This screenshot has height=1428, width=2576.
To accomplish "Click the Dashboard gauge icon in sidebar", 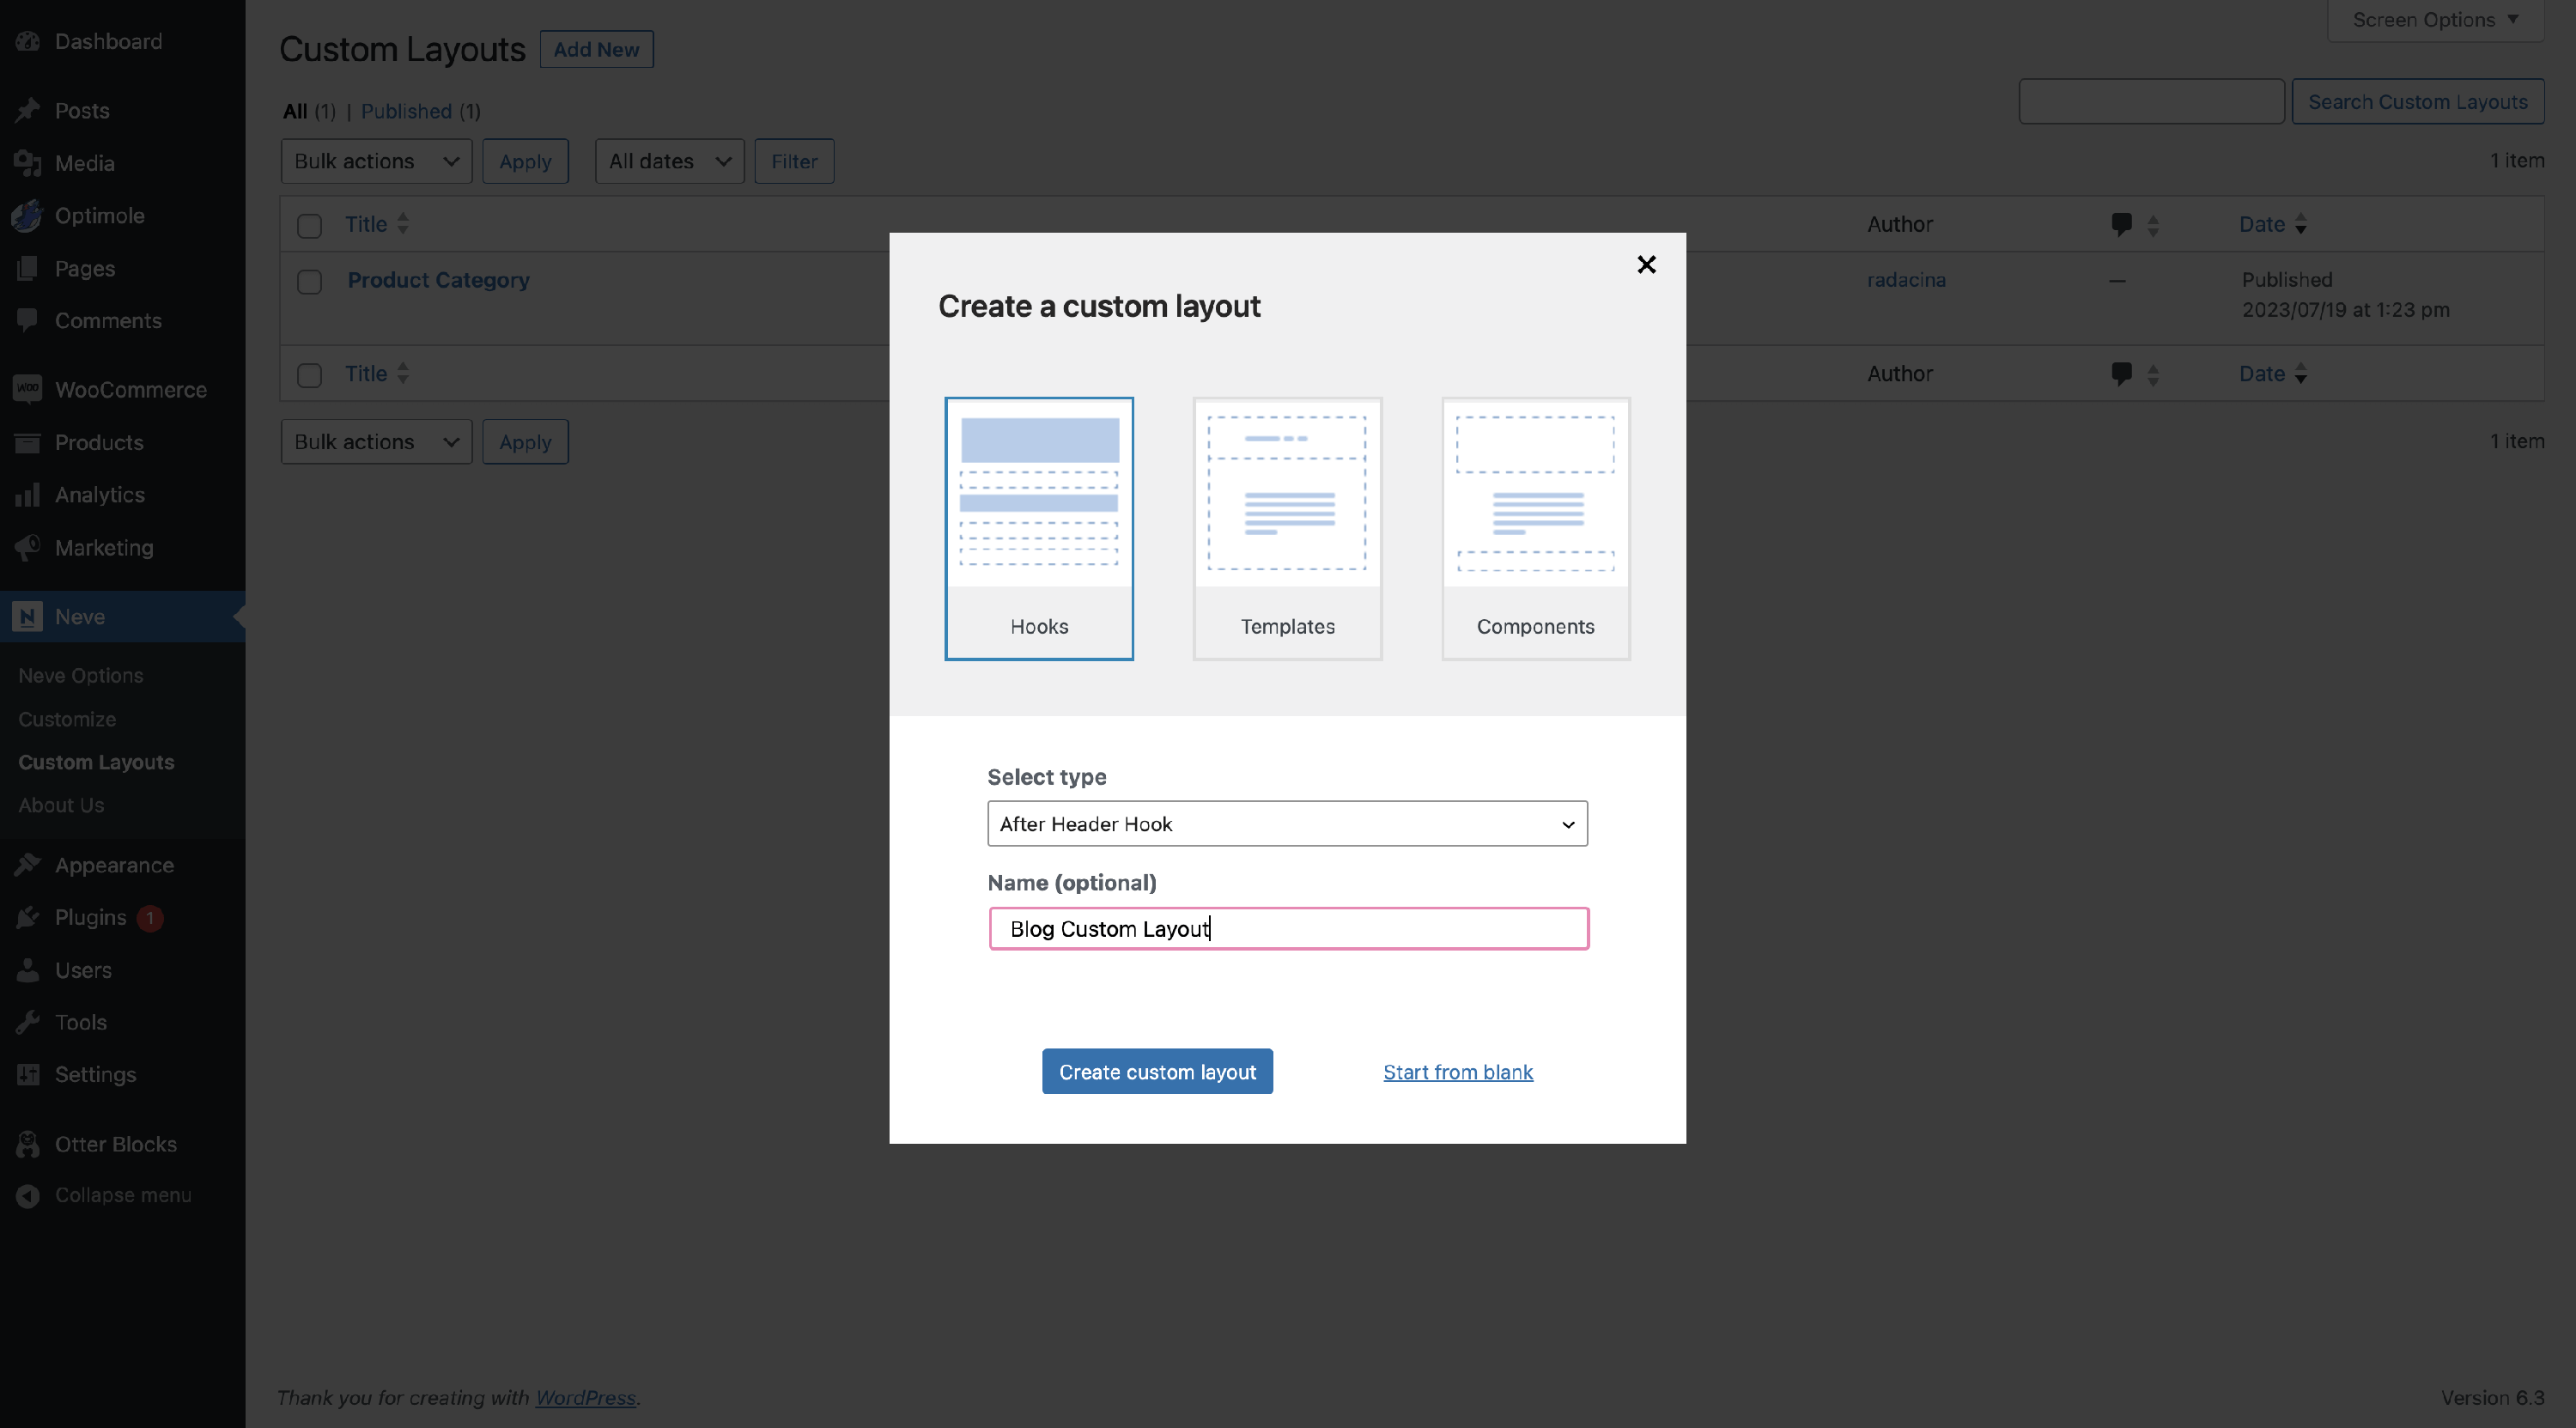I will click(x=28, y=41).
